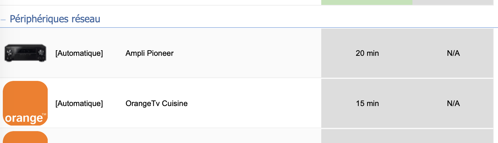Select the N/A value in Ampli Pioneer row
Viewport: 498px width, 143px height.
point(453,53)
